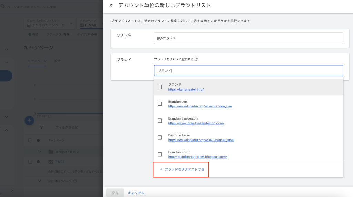The width and height of the screenshot is (353, 197).
Task: Click the drafts folder icon
Action: tap(51, 152)
